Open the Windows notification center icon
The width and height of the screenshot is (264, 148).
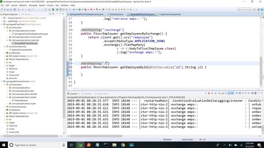click(x=259, y=145)
